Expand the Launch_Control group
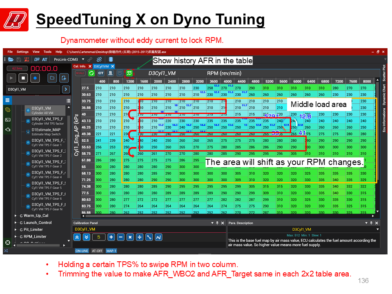Screen dimensions: 392x294 [x=16, y=223]
